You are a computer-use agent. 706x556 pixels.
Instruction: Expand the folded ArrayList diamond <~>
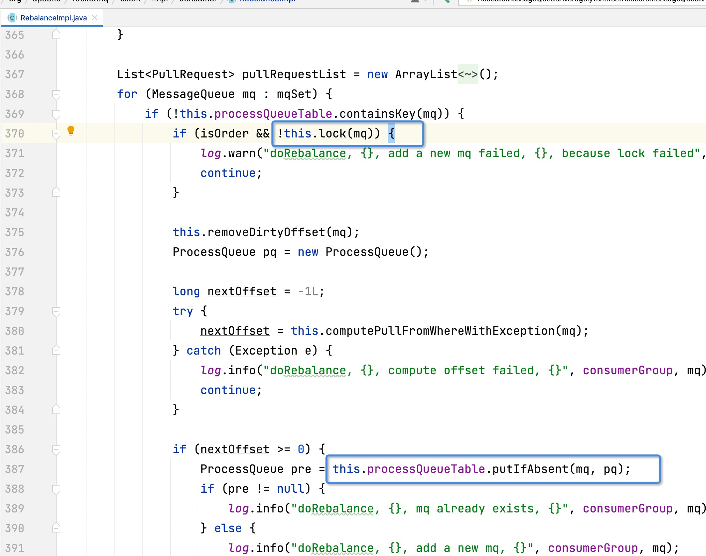coord(467,74)
